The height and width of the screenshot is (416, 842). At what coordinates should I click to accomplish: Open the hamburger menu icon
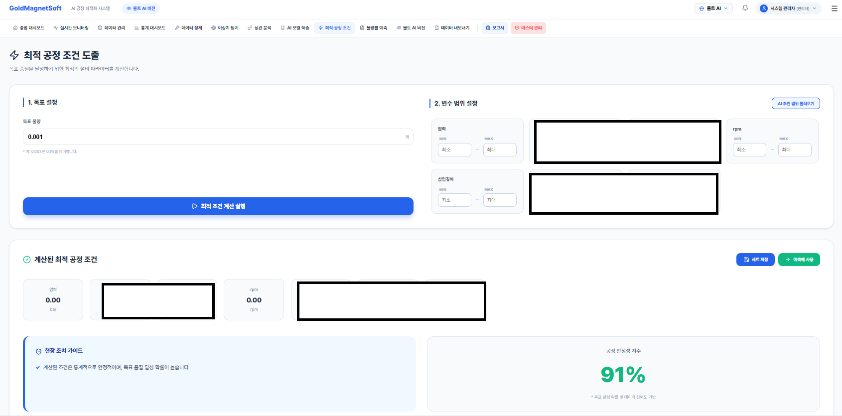(x=834, y=8)
